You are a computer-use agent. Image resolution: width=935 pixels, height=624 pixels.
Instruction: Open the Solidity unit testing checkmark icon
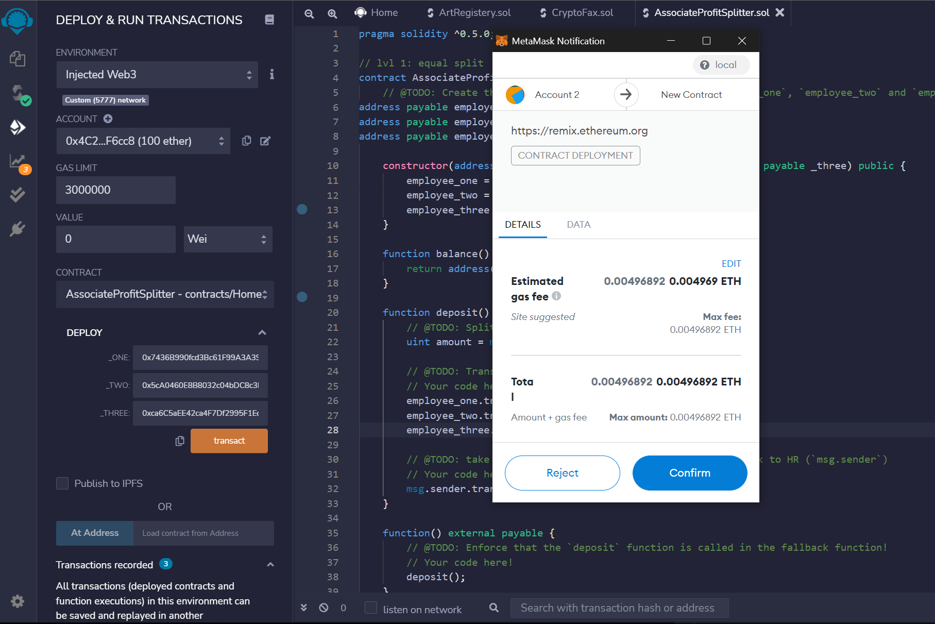pos(18,195)
